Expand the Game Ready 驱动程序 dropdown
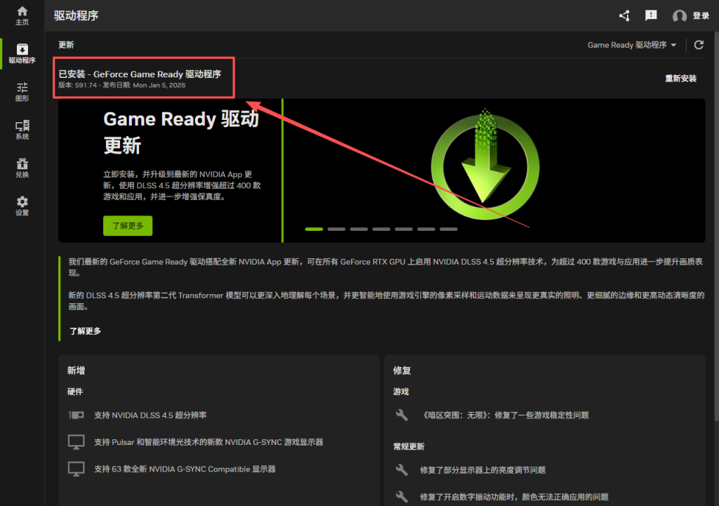 pyautogui.click(x=632, y=45)
